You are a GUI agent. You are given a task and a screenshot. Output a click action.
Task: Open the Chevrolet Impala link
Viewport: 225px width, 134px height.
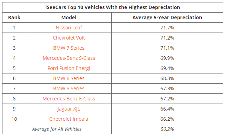pos(69,119)
